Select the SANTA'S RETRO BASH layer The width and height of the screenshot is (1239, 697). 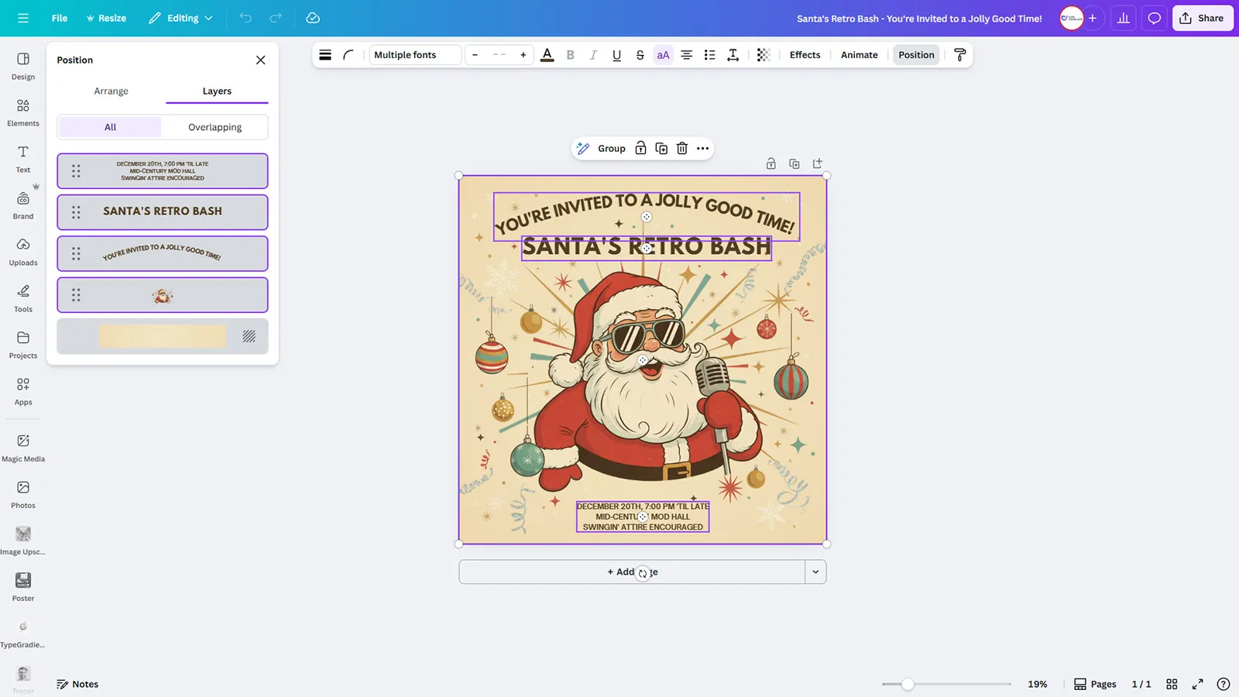click(x=163, y=211)
